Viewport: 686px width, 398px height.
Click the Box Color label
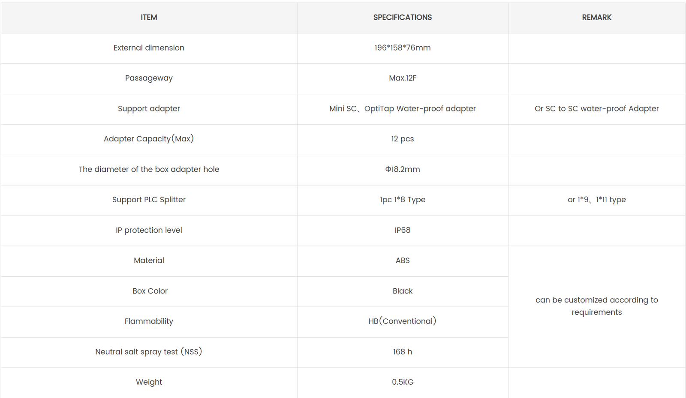(150, 291)
